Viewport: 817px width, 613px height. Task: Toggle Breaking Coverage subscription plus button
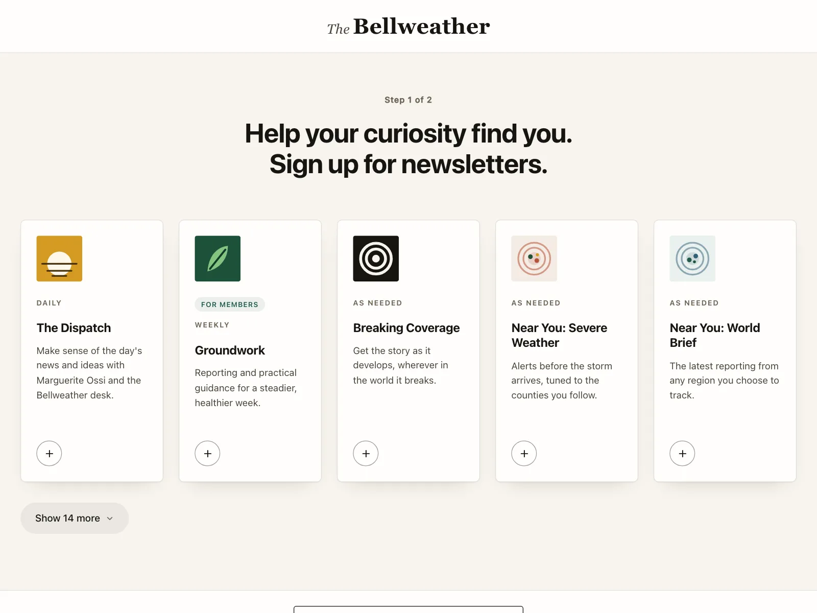coord(366,454)
